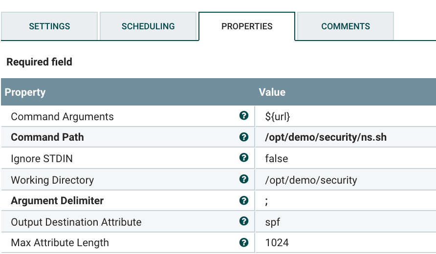
Task: Click the Value column header
Action: coord(272,92)
